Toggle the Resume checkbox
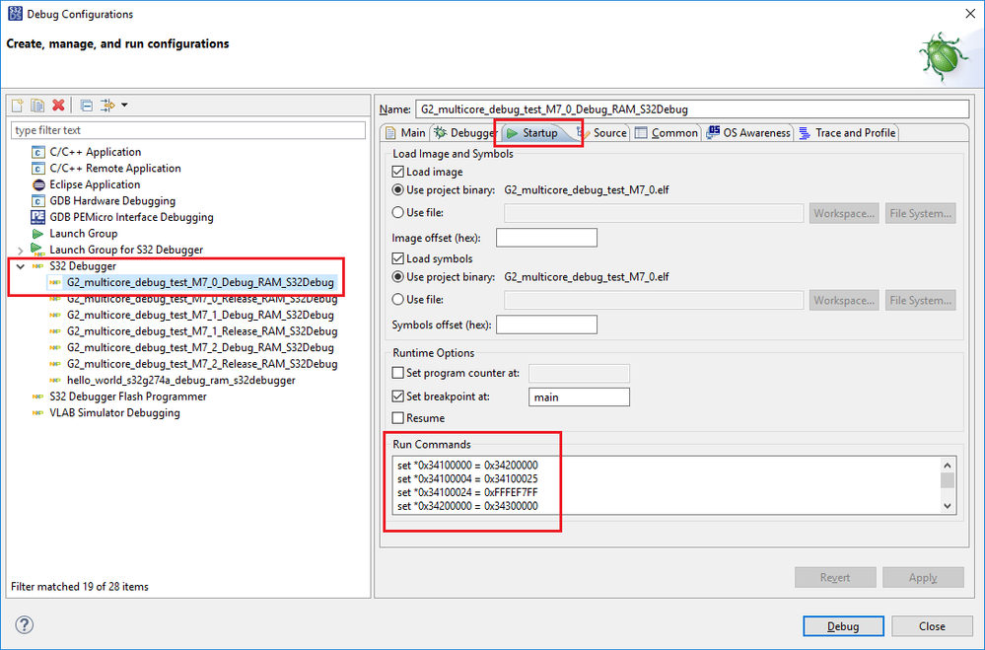Screen dimensions: 985x650 click(398, 418)
